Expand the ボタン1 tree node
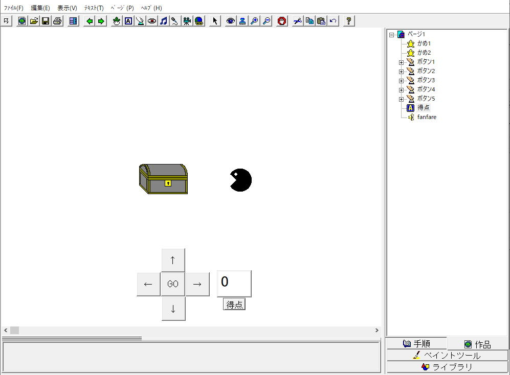The height and width of the screenshot is (375, 510). (401, 62)
